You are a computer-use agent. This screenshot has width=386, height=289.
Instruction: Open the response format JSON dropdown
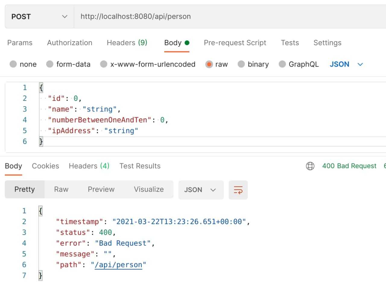pyautogui.click(x=201, y=190)
